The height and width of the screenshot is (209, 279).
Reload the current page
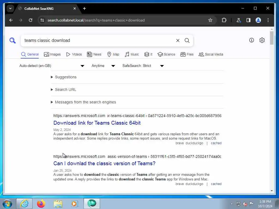point(31,20)
